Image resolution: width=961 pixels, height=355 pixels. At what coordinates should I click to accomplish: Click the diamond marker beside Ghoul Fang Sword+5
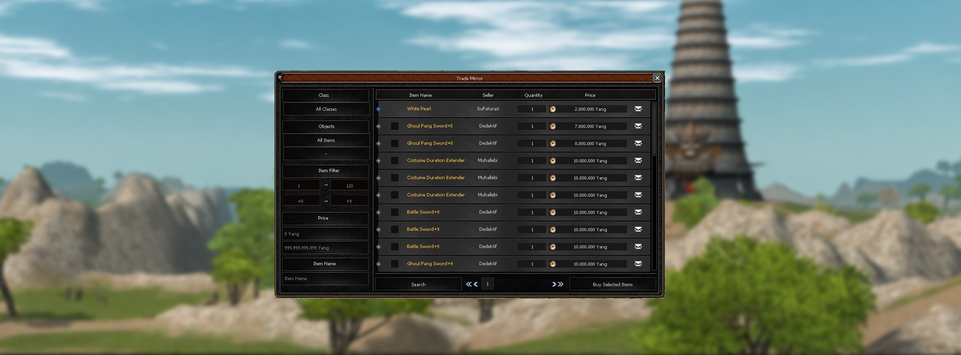[378, 126]
